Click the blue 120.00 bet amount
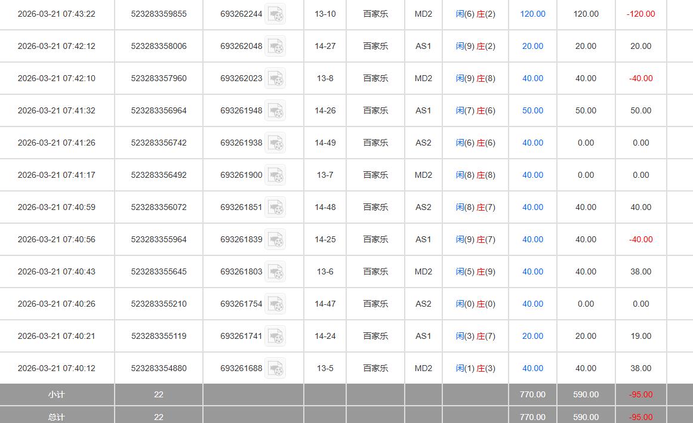 tap(532, 14)
